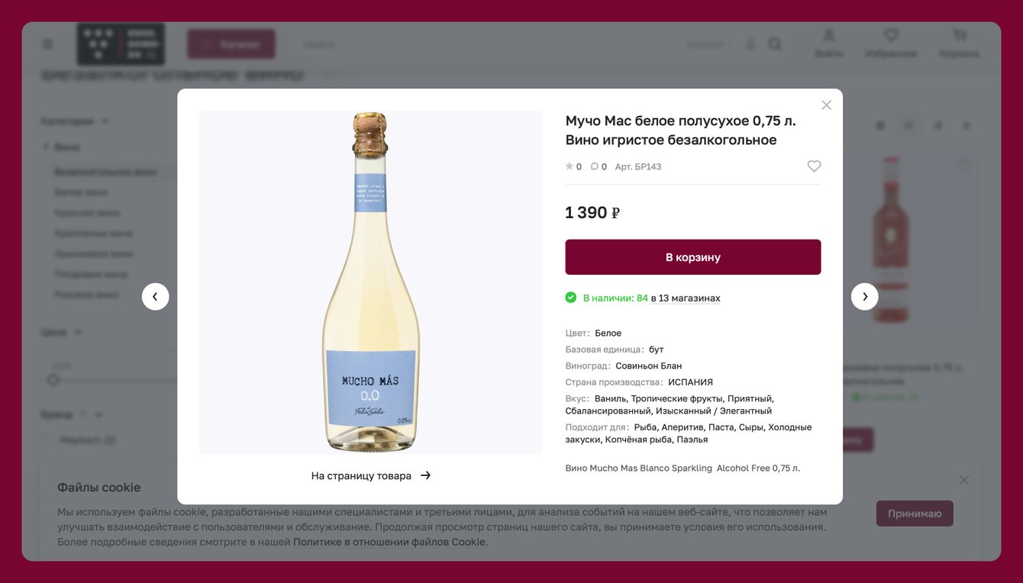Go to previous product with left arrow
Screen dimensions: 1023x583
155,297
